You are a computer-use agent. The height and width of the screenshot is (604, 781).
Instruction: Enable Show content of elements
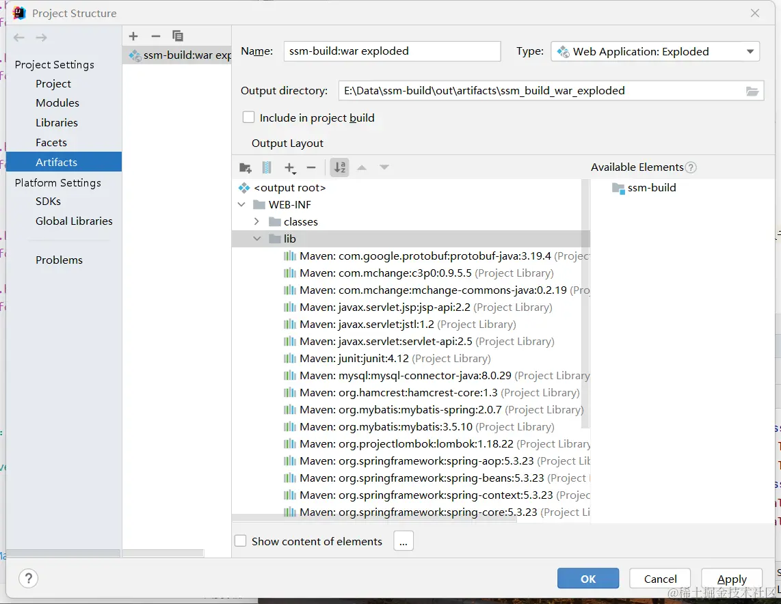pyautogui.click(x=241, y=541)
